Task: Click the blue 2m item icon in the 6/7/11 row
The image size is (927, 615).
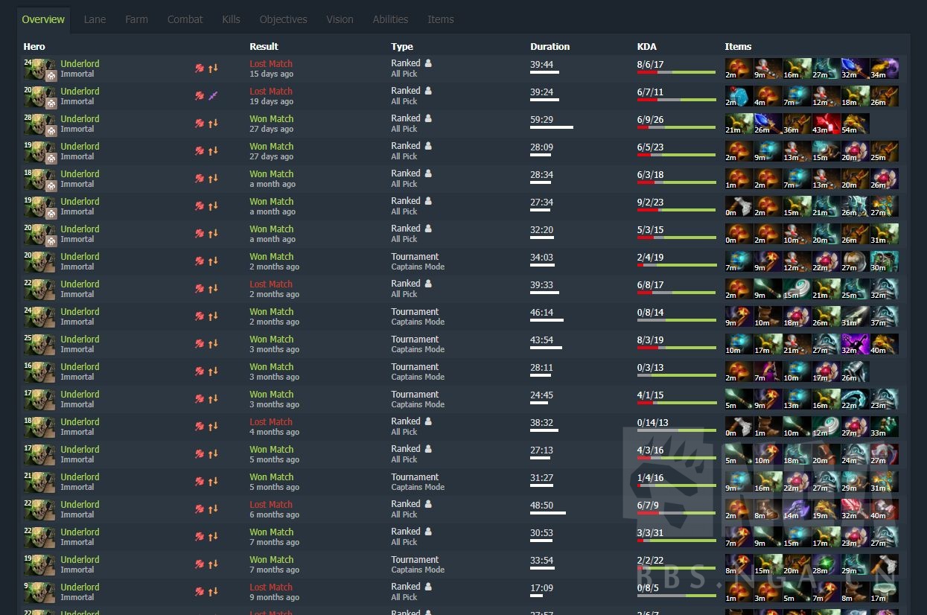Action: click(739, 96)
